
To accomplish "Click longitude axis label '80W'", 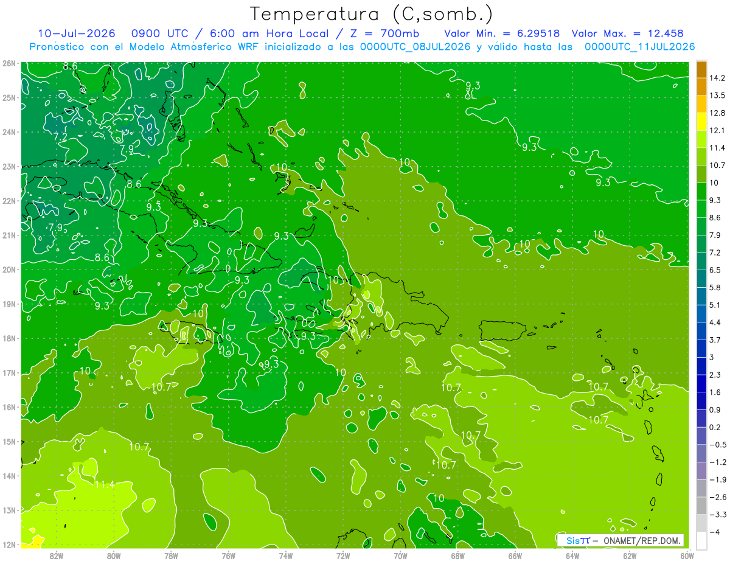I will [114, 555].
